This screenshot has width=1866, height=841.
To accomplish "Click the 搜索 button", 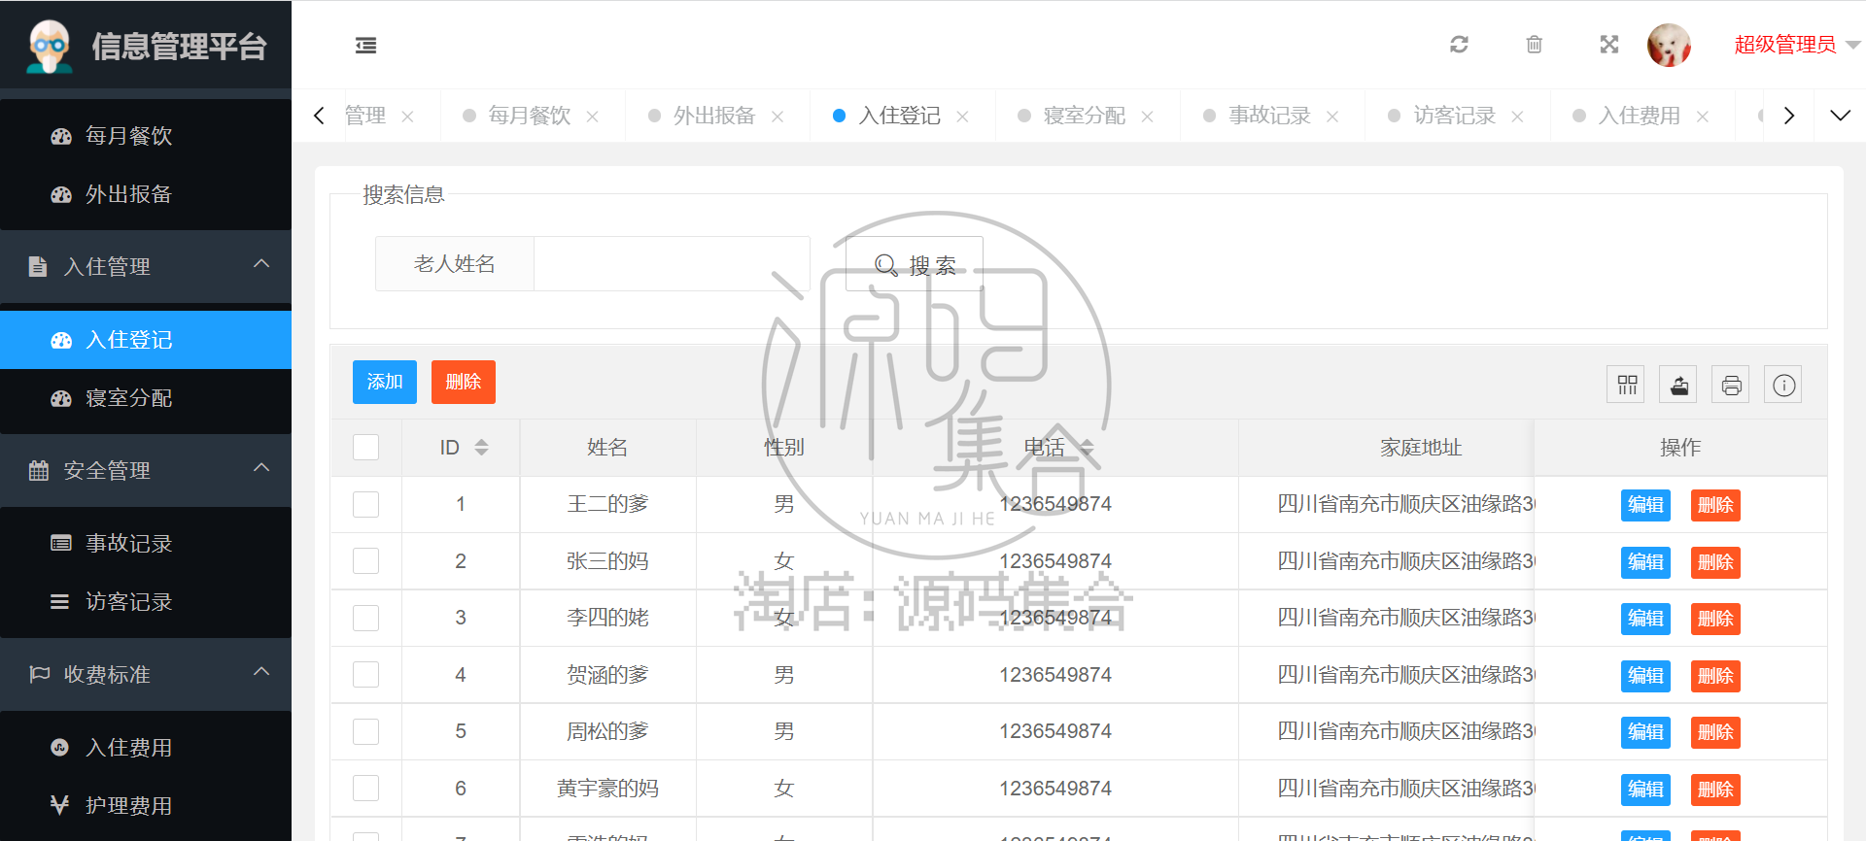I will 915,264.
